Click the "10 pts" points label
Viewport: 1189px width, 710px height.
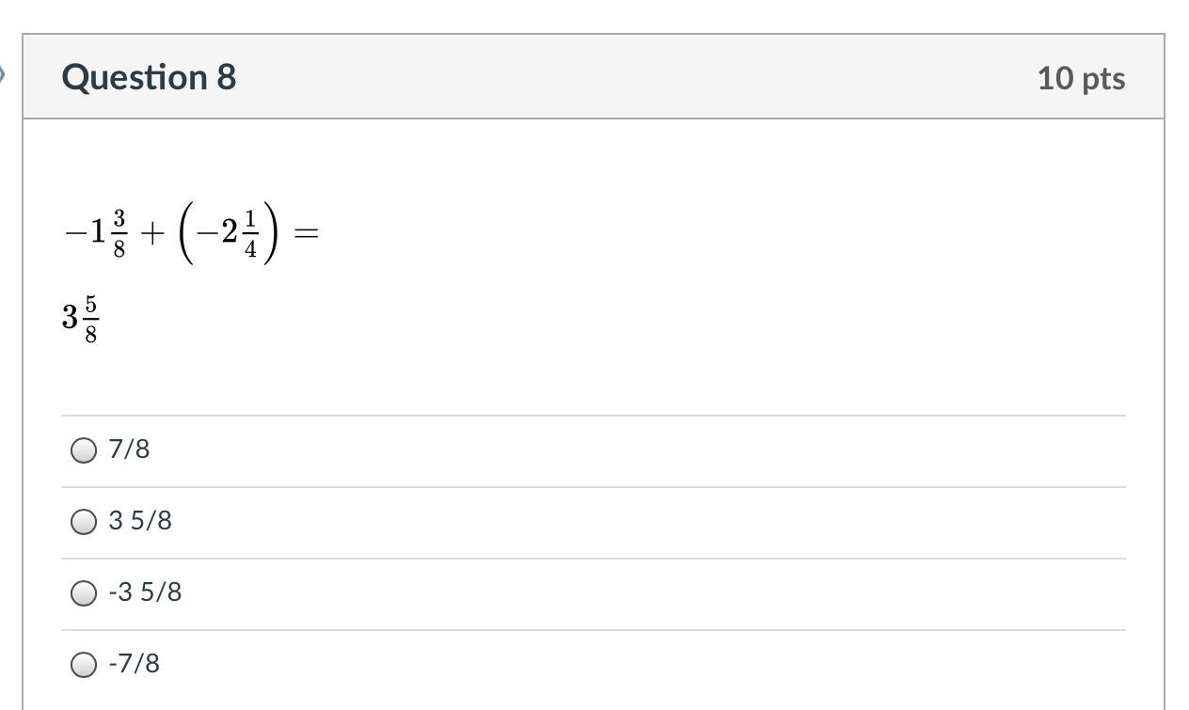1081,78
